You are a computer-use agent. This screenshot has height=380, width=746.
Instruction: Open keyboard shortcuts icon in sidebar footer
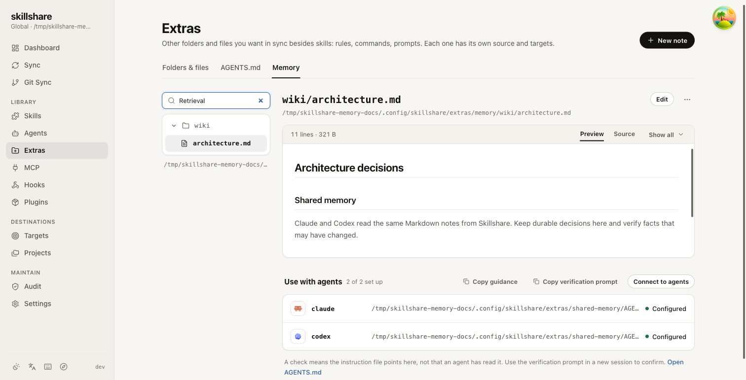(x=48, y=367)
